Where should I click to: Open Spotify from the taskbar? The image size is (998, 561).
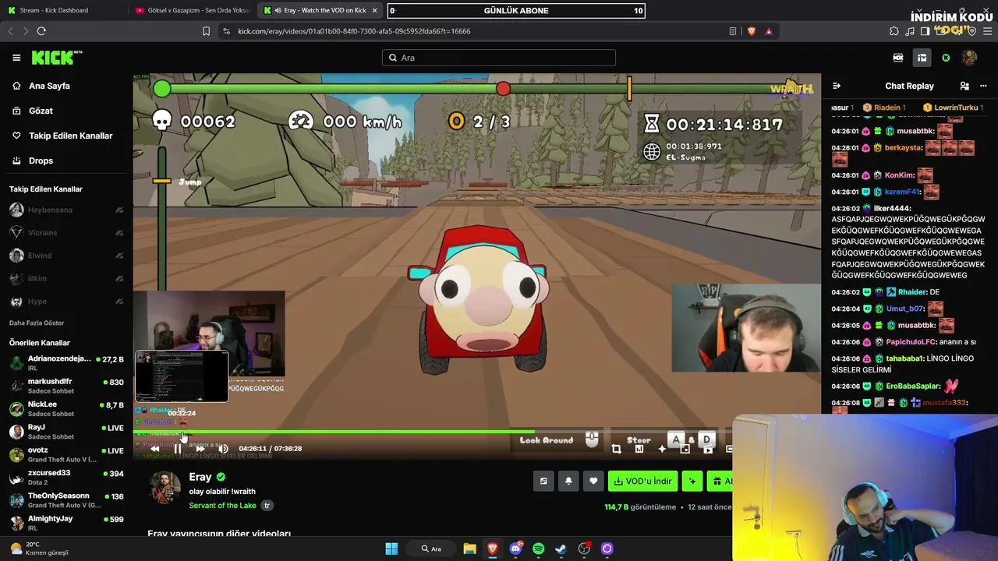pos(538,549)
